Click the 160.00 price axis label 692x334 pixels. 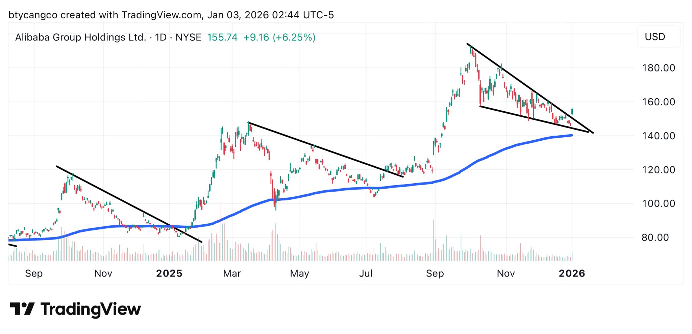(x=659, y=102)
